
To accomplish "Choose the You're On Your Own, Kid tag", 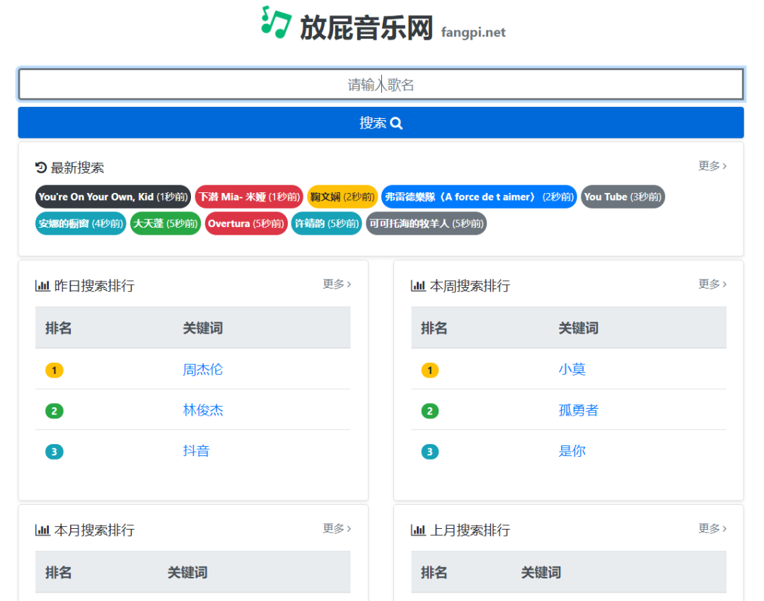I will (x=113, y=197).
